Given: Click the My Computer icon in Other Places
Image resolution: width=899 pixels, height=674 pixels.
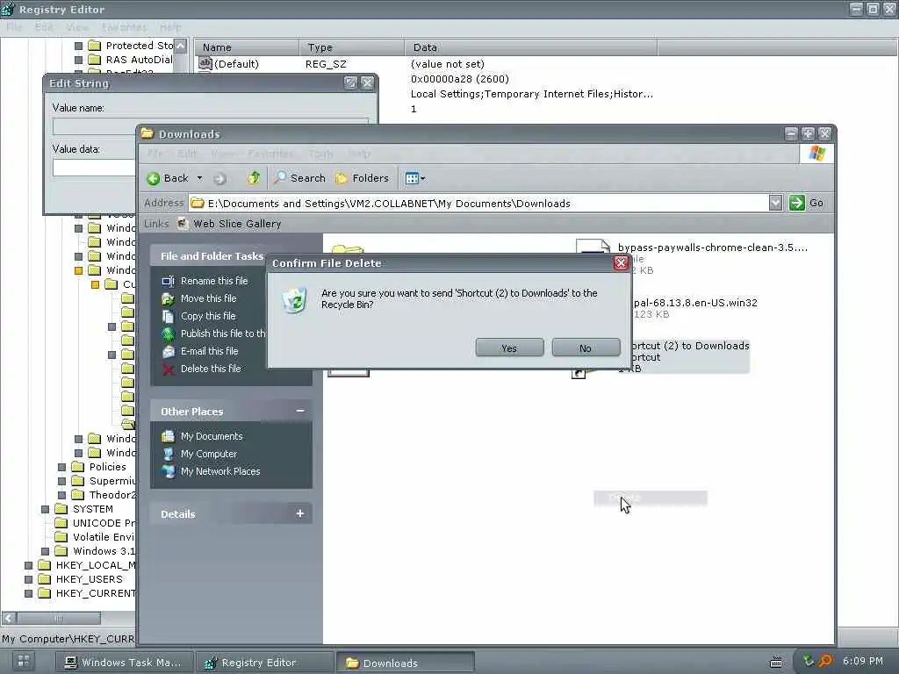Looking at the screenshot, I should (x=168, y=454).
